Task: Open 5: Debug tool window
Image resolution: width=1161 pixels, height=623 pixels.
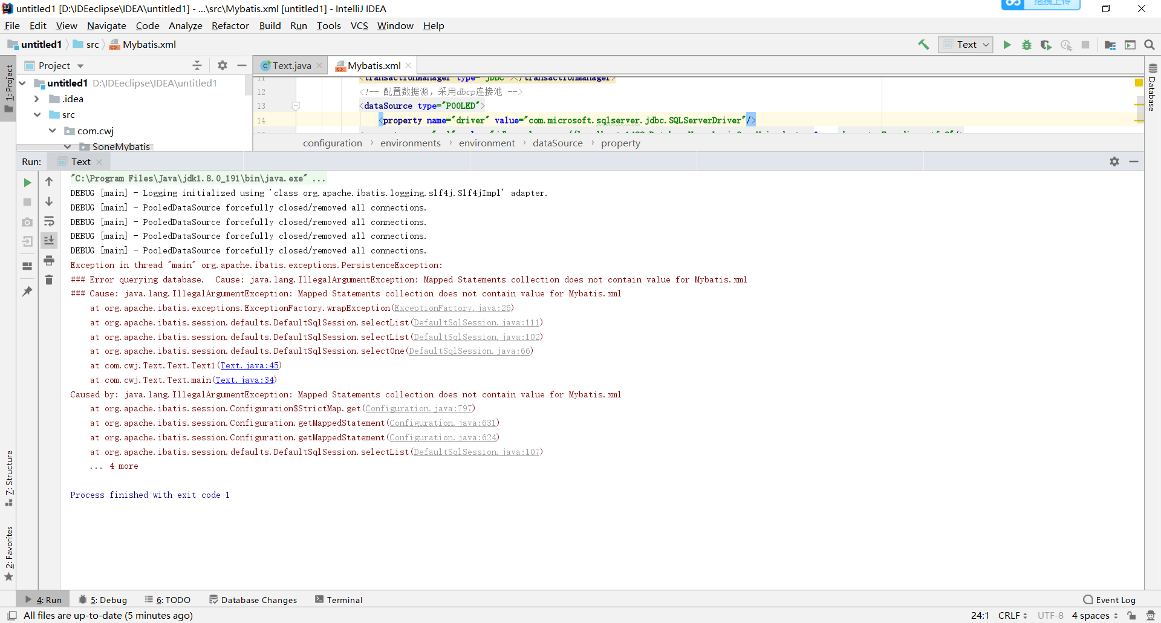Action: 102,599
